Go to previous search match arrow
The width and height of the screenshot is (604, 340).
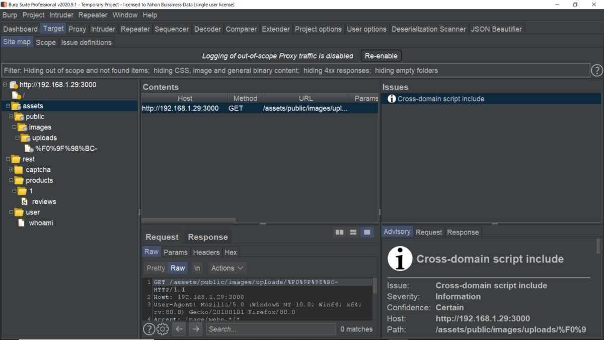179,329
